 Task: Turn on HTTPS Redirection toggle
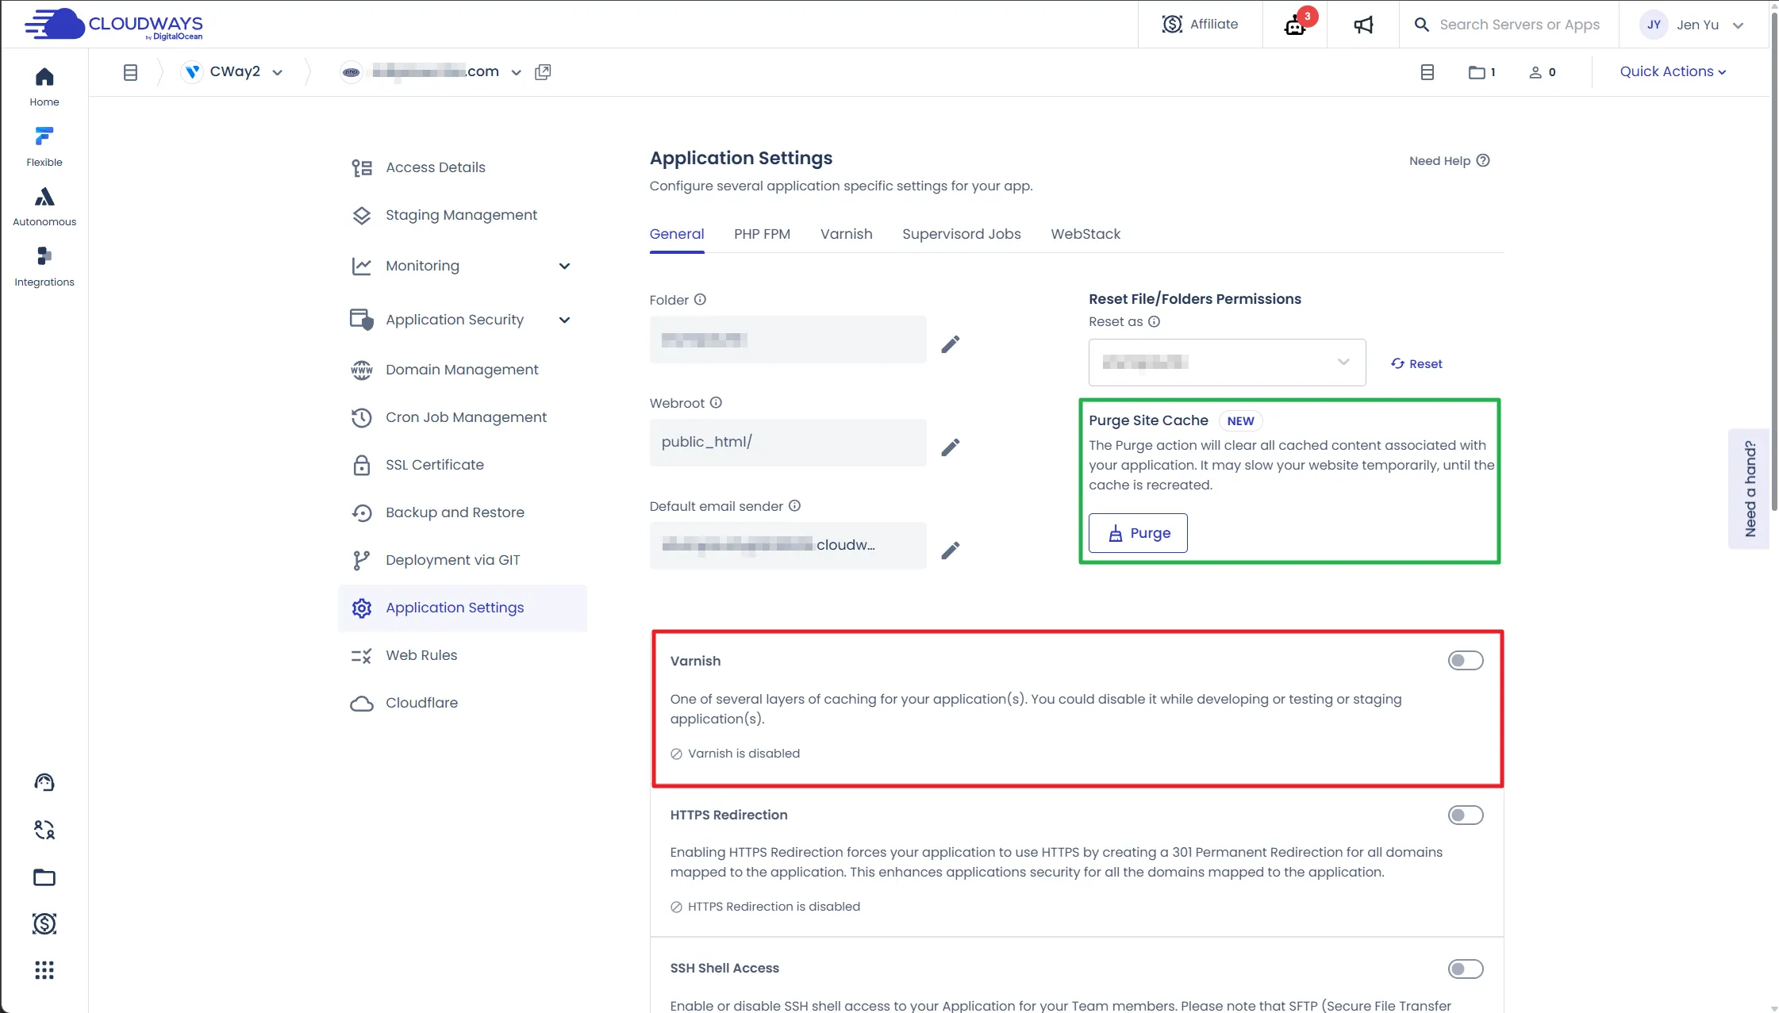pyautogui.click(x=1465, y=815)
